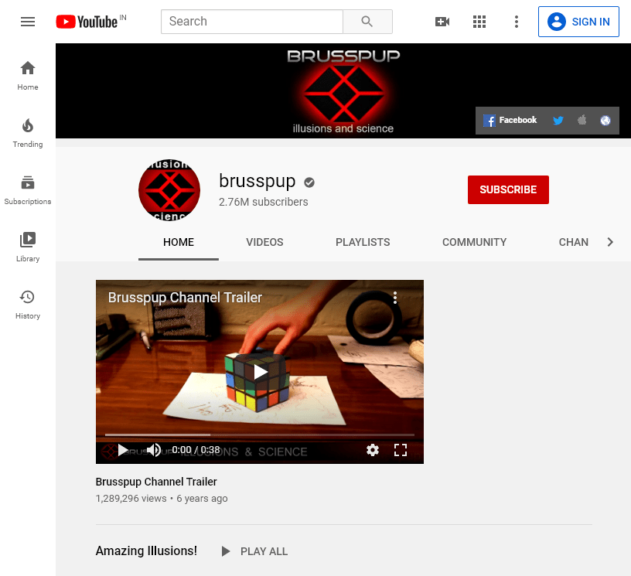This screenshot has width=631, height=576.
Task: Switch to the COMMUNITY tab
Action: (475, 242)
